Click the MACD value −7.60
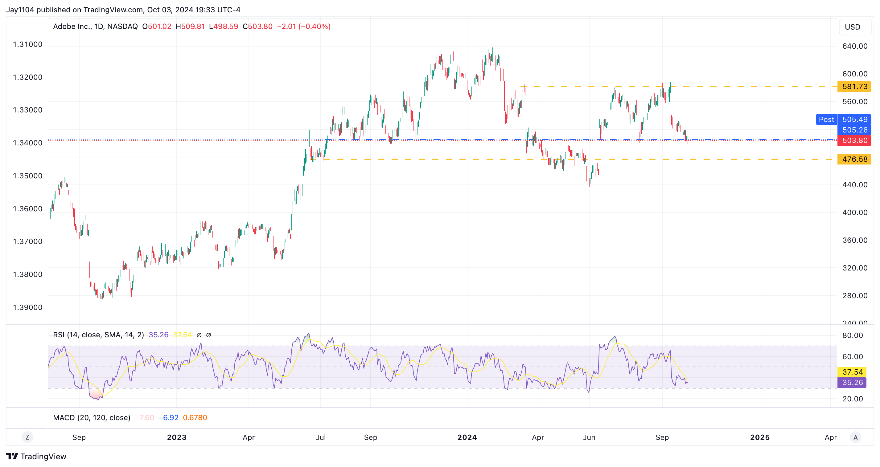 coord(145,418)
